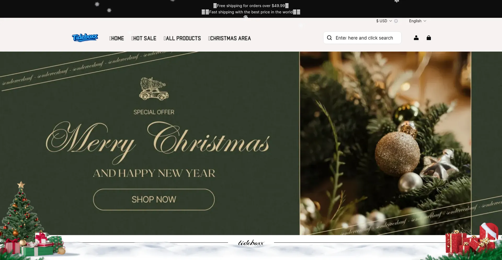Click the Christmas ornaments banner photo
This screenshot has height=260, width=502.
[x=385, y=143]
